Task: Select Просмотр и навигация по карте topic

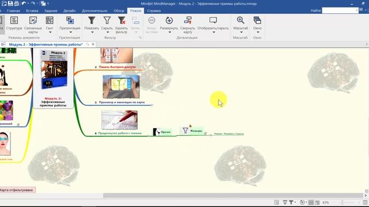Action: tap(122, 102)
